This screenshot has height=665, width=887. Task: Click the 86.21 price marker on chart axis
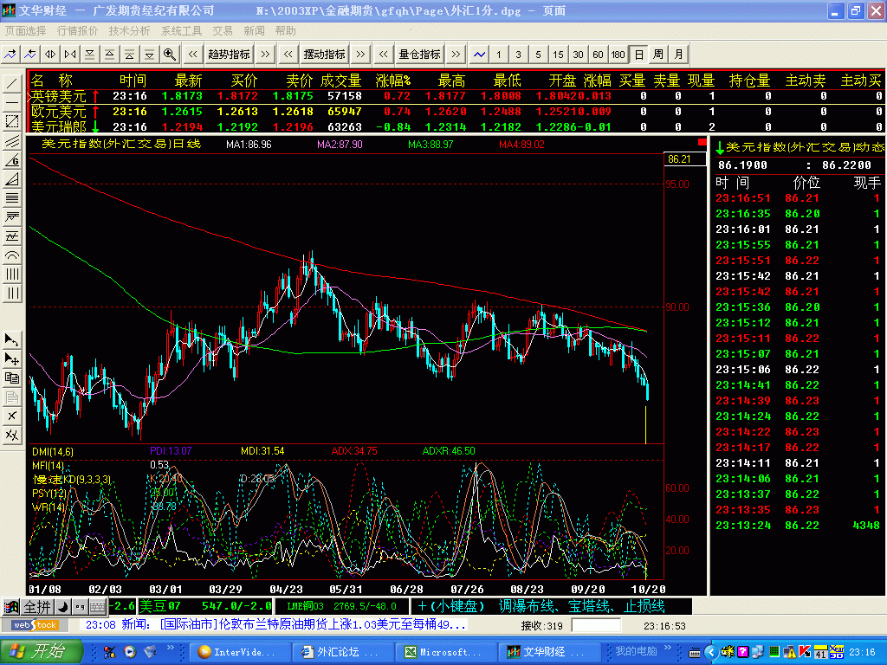point(684,159)
